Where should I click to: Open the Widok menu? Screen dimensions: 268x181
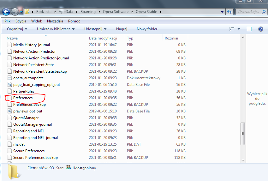[x=37, y=21]
